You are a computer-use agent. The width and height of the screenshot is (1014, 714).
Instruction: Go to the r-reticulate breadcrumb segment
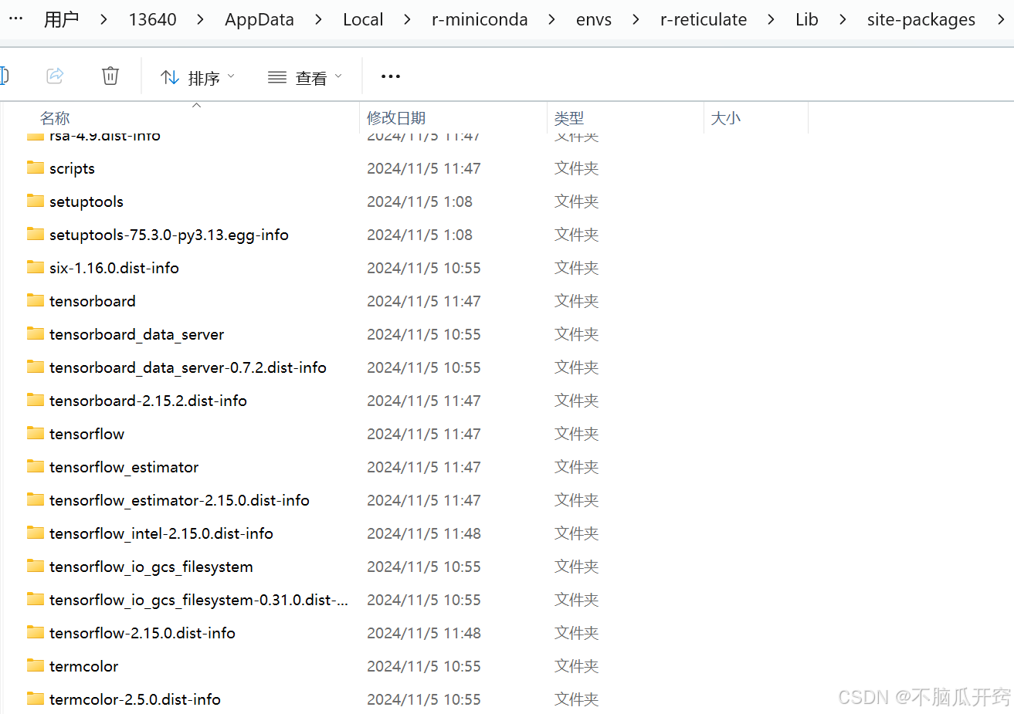(704, 19)
